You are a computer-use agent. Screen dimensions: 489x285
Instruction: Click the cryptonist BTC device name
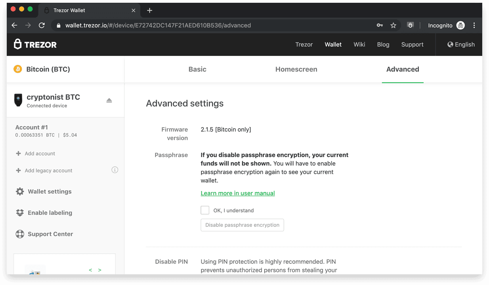(53, 97)
